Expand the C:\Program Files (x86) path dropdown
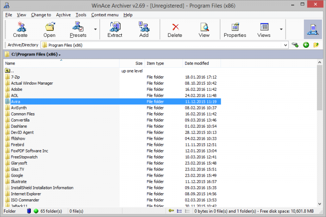The height and width of the screenshot is (217, 326). tap(60, 55)
